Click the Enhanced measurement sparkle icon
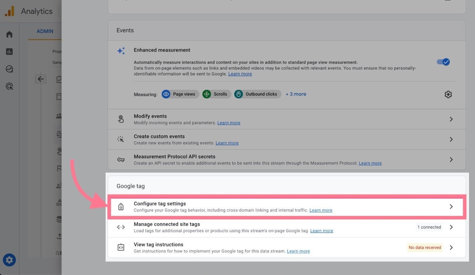This screenshot has width=475, height=275. (x=121, y=51)
